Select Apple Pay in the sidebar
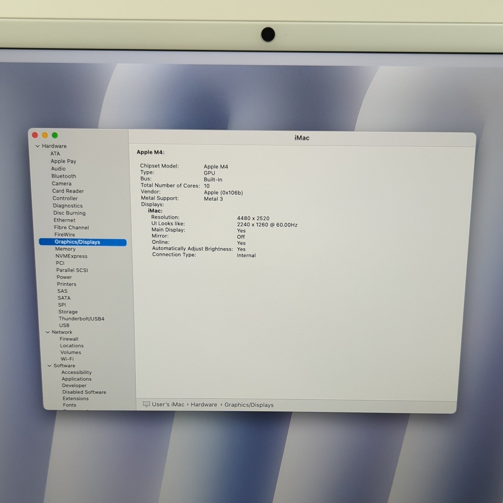503x503 pixels. pos(63,161)
